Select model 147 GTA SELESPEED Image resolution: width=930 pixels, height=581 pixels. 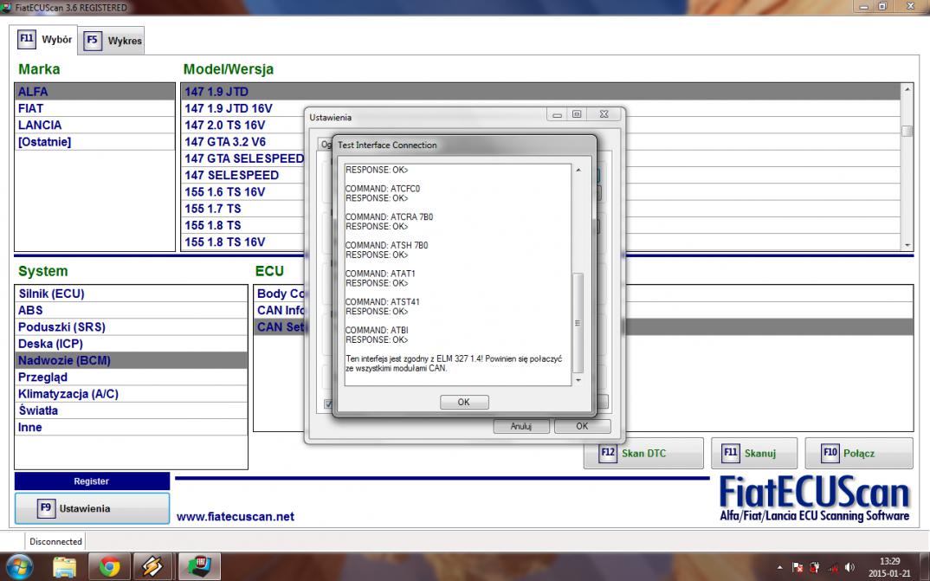point(242,158)
